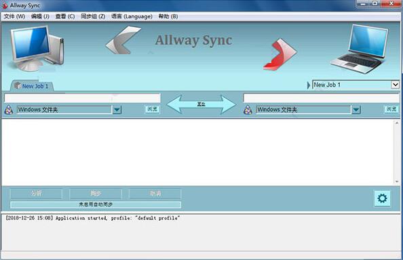Click the laptop computer image
This screenshot has height=260, width=403.
click(360, 49)
